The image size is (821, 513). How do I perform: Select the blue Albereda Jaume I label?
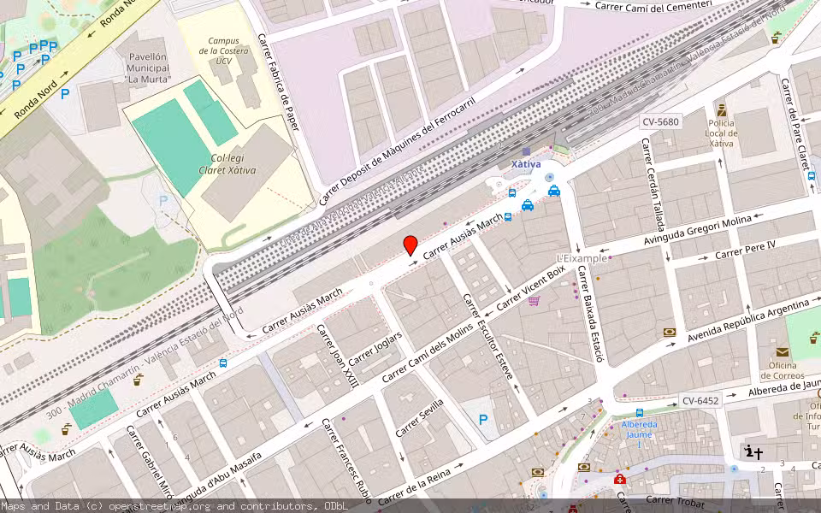640,434
